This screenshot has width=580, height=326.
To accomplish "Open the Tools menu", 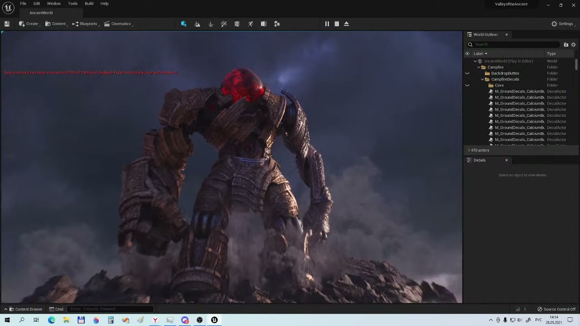I will (x=73, y=4).
